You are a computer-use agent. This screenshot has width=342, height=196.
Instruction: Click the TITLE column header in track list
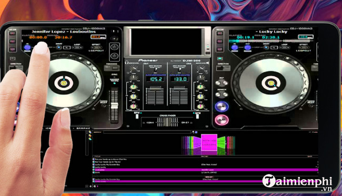click(98, 156)
